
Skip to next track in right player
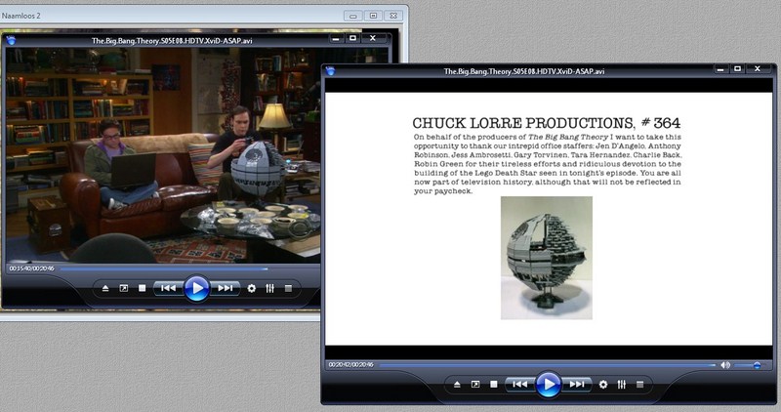(x=577, y=385)
